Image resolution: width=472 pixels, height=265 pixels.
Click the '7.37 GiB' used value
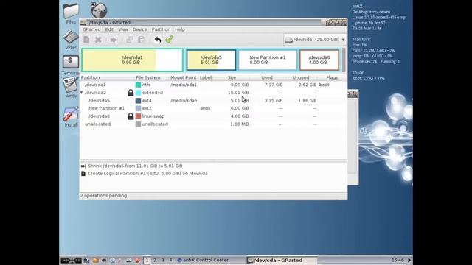click(x=274, y=85)
